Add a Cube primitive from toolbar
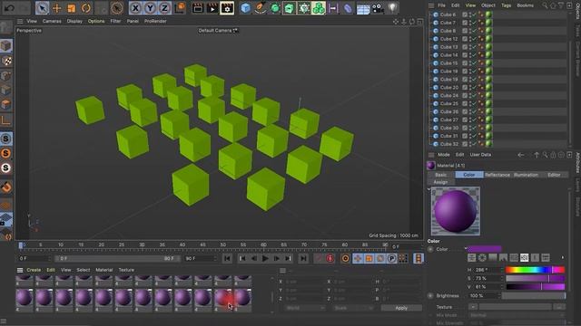The height and width of the screenshot is (326, 581). click(245, 8)
